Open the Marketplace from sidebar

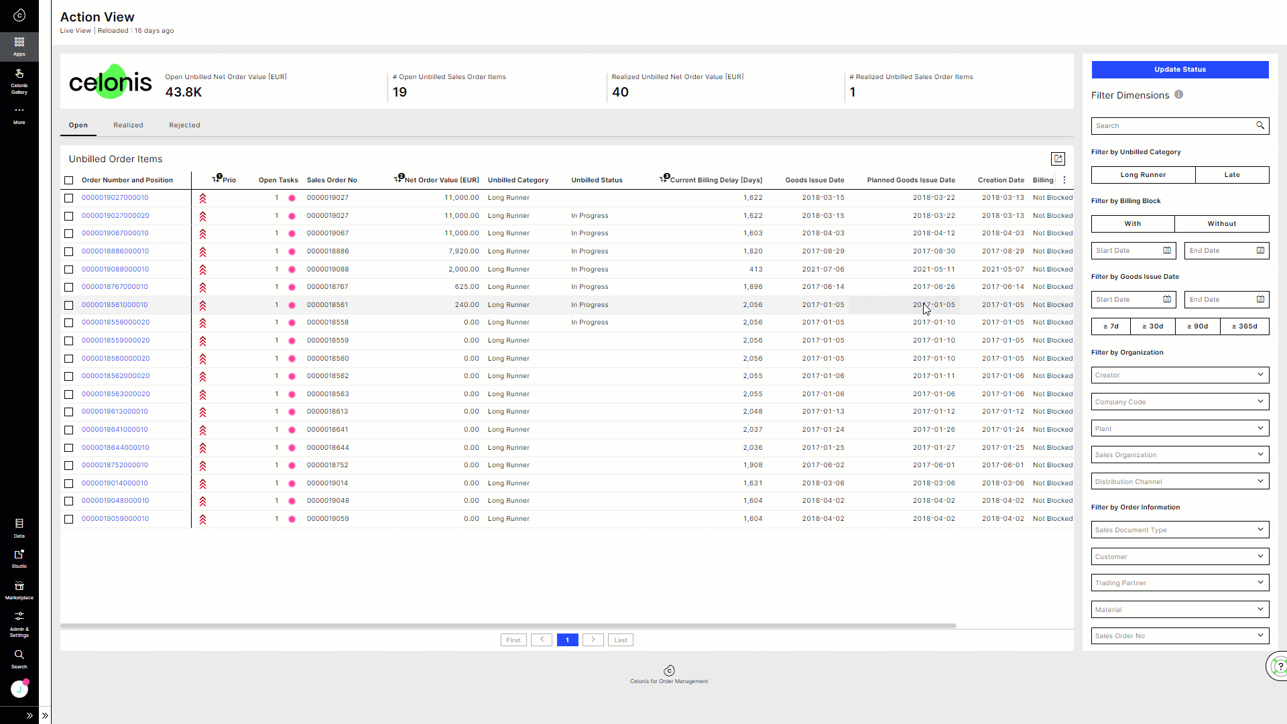[19, 590]
